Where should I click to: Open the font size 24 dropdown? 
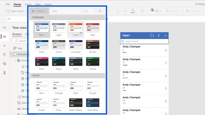pos(89,11)
